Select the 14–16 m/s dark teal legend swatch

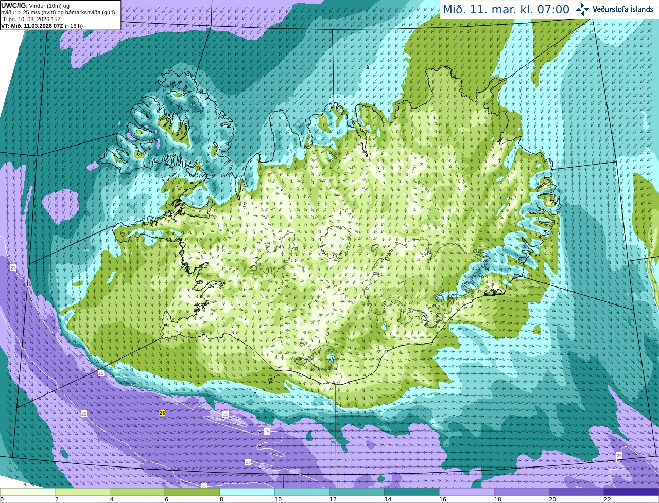(412, 492)
